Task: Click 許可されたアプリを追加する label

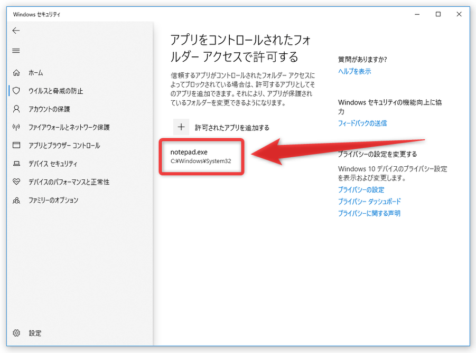Action: coord(232,128)
